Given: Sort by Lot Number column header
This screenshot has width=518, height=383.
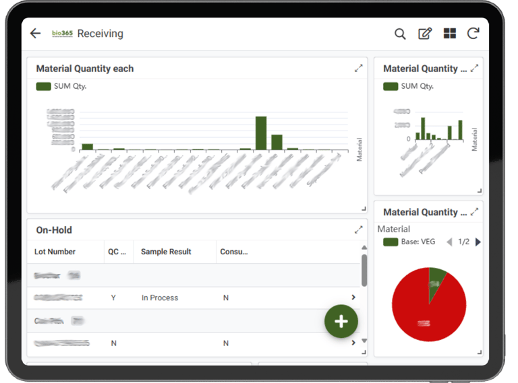Looking at the screenshot, I should pyautogui.click(x=55, y=252).
